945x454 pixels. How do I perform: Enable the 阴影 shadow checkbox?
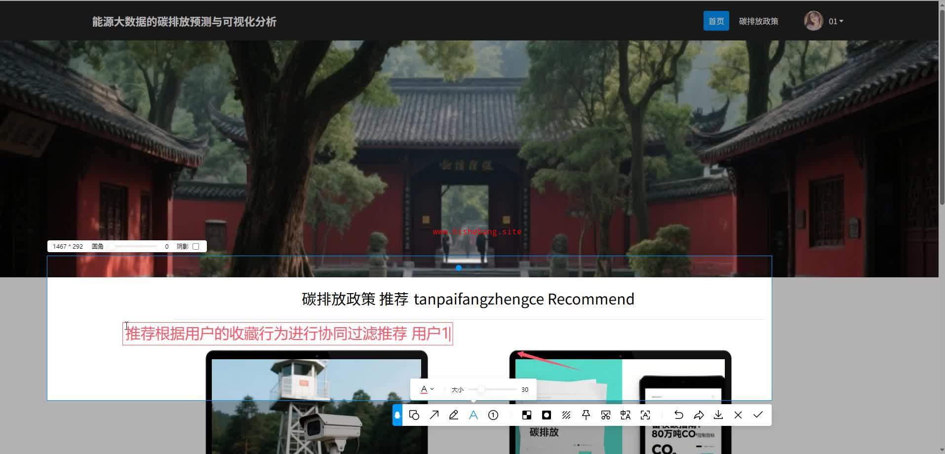coord(196,246)
